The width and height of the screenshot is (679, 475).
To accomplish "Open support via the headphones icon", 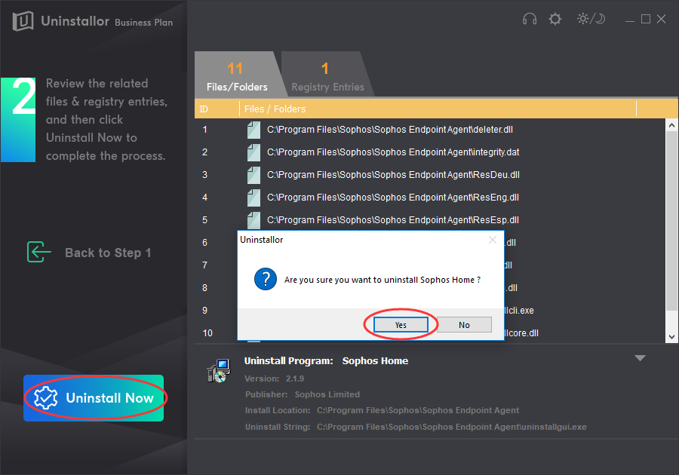I will [529, 19].
